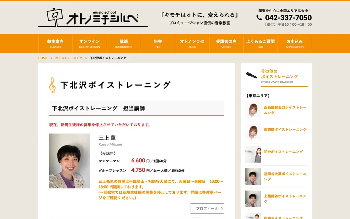The image size is (350, 219).
Task: Click thumbnail beside 祖師谷大蔵ボイストレーニング
Action: 253,177
